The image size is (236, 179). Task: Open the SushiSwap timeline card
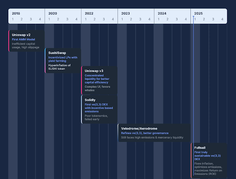pos(63,61)
